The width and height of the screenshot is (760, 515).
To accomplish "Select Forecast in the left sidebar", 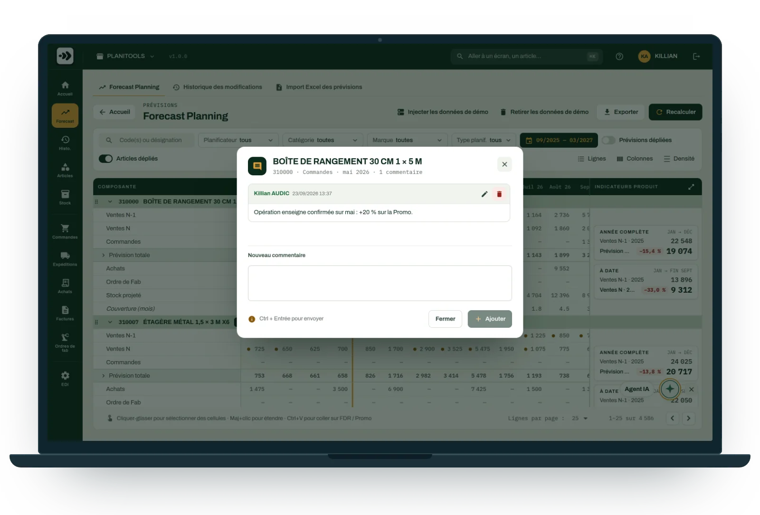I will coord(65,115).
